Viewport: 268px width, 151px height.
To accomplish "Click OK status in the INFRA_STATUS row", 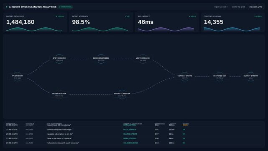I will [184, 138].
